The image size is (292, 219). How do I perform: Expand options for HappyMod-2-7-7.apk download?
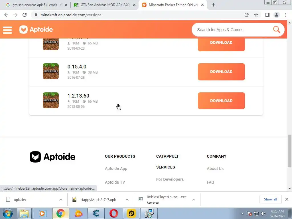pyautogui.click(x=127, y=200)
